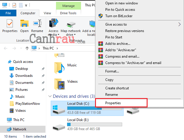Choose Create shortcut from context menu
The width and height of the screenshot is (184, 140).
click(x=117, y=88)
